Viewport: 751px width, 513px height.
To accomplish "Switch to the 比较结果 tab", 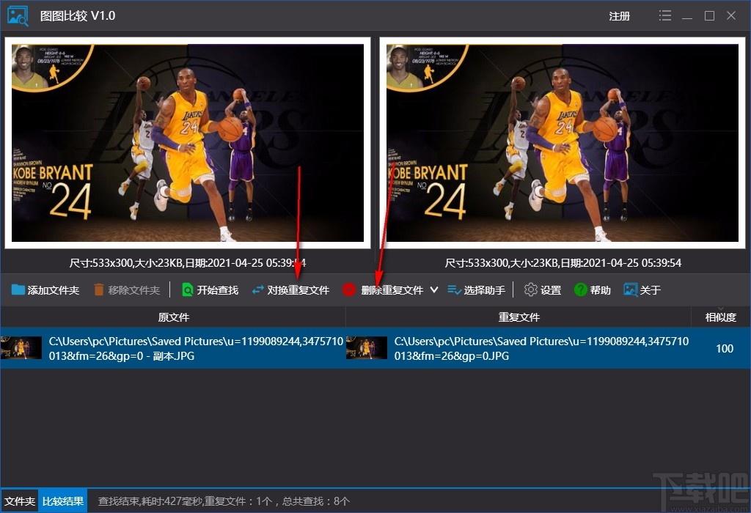I will (63, 501).
